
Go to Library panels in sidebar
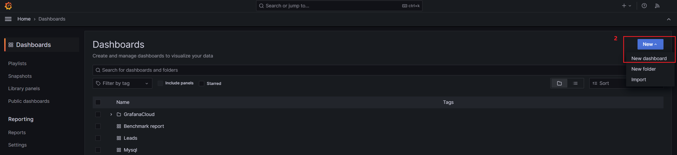click(24, 89)
